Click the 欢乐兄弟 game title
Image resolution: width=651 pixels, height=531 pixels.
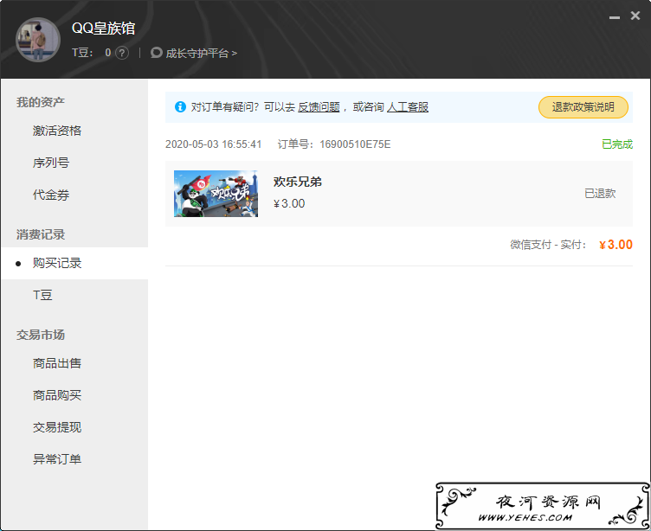click(297, 182)
